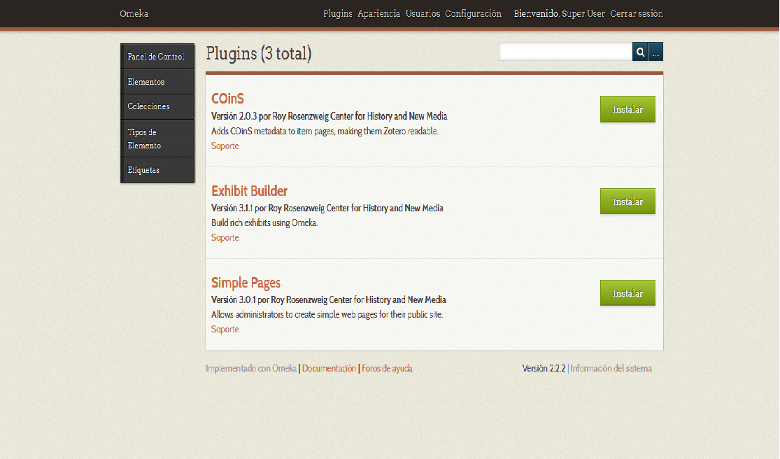Open Configuración in the top bar
Viewport: 780px width, 459px height.
tap(473, 14)
